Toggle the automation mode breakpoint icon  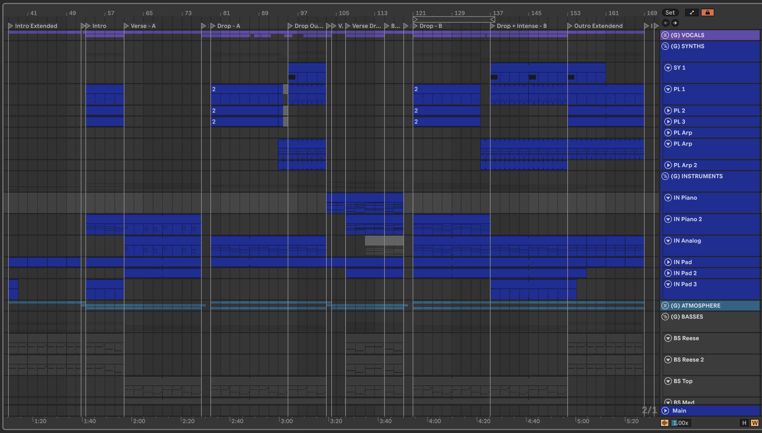[691, 12]
